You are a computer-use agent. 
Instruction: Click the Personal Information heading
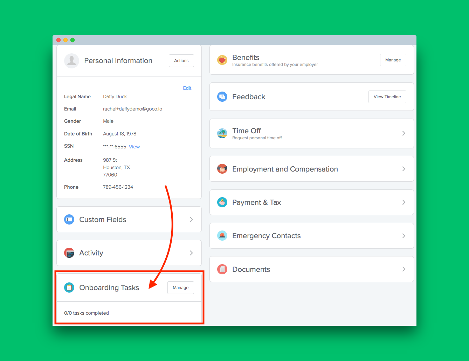pos(118,61)
